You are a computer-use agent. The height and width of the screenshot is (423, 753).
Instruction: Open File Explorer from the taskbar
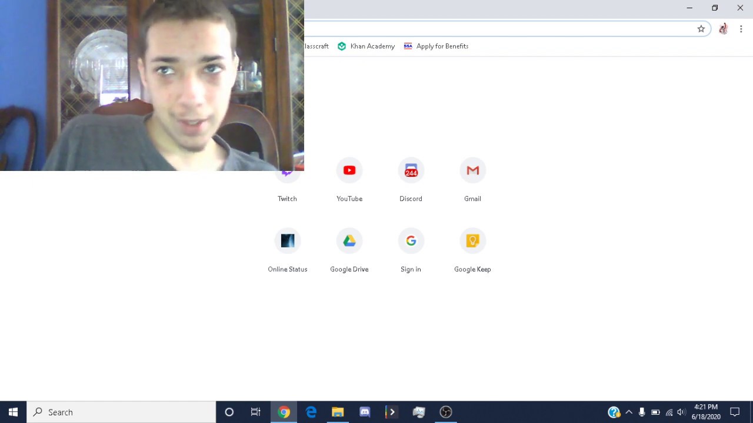point(338,412)
